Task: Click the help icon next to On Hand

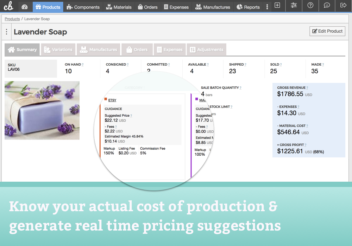Action: [83, 65]
